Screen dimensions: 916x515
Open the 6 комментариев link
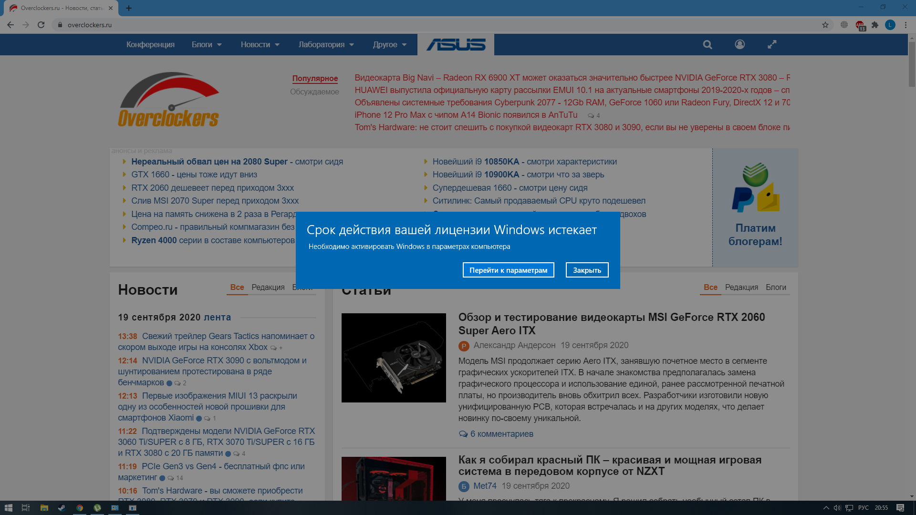pos(501,434)
